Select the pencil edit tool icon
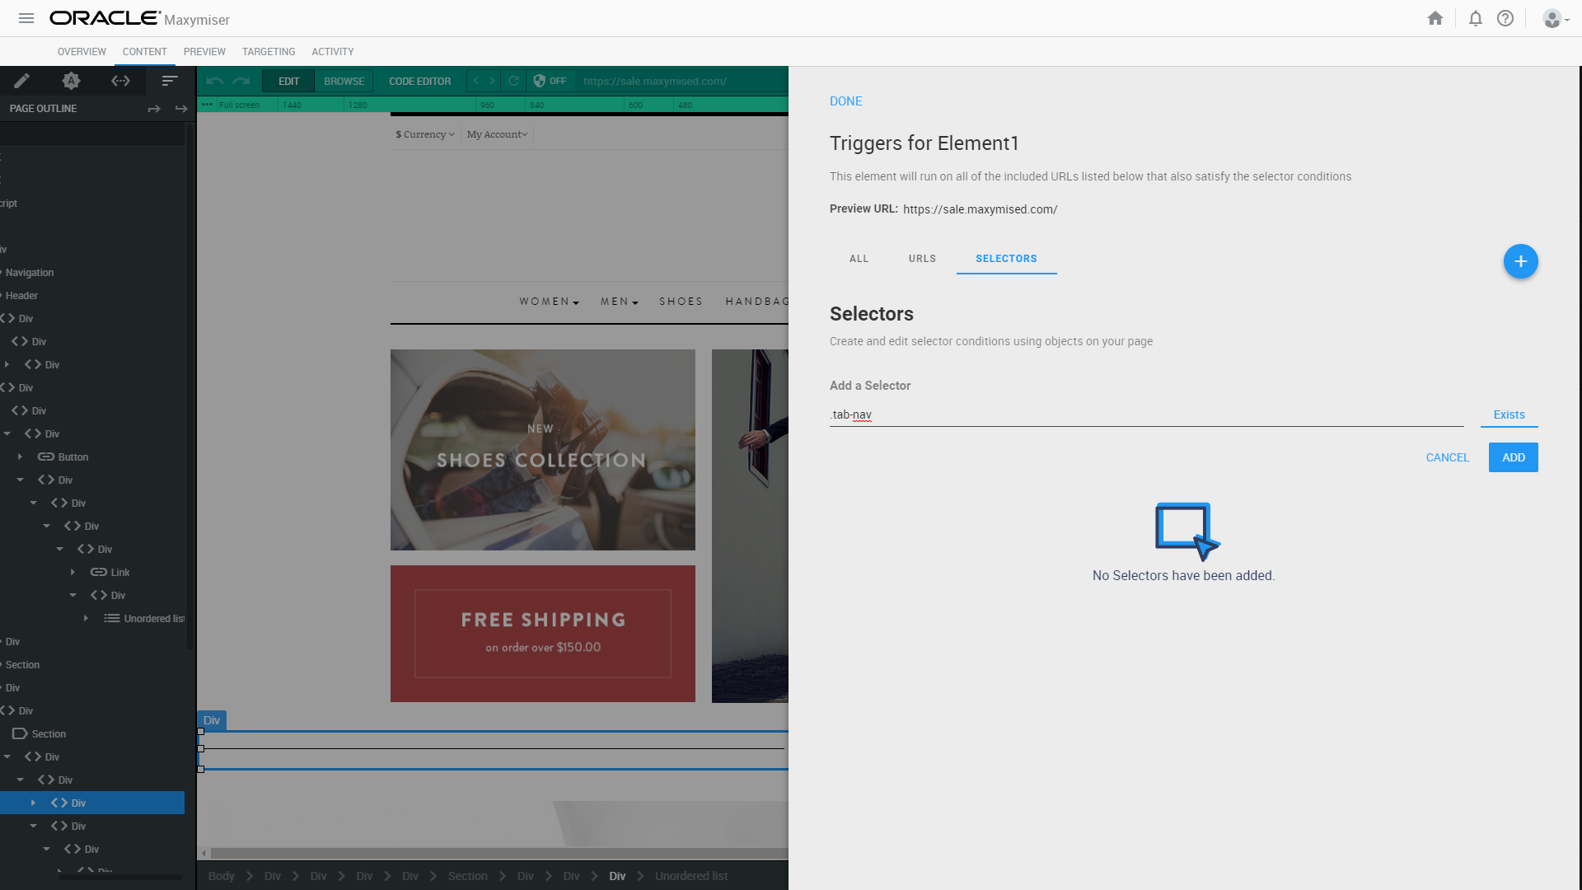1582x890 pixels. (x=22, y=81)
